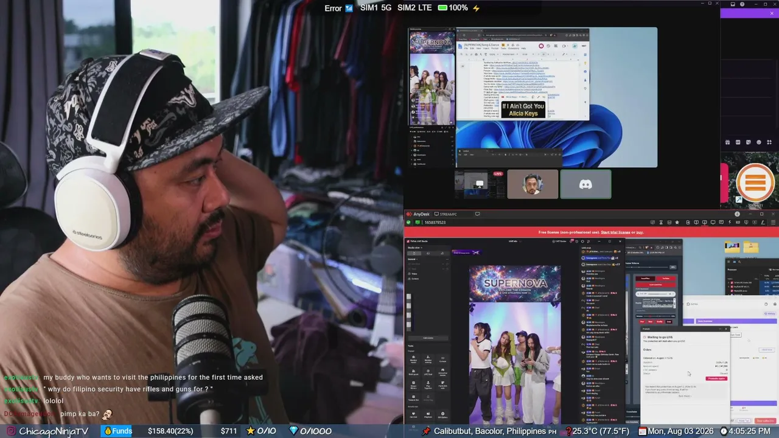This screenshot has height=438, width=779.
Task: Click the star counter showing 0/10
Action: (x=260, y=431)
